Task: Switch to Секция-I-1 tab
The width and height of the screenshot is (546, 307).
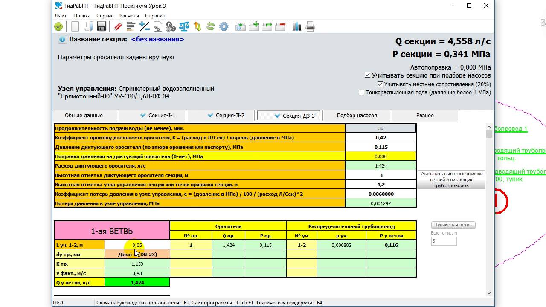Action: [153, 116]
